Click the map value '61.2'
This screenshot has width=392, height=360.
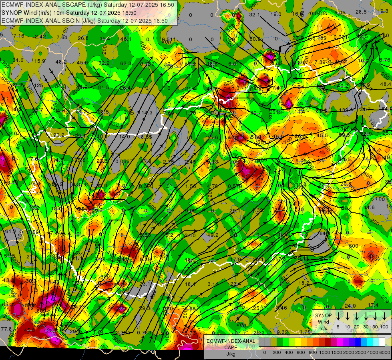11,232
